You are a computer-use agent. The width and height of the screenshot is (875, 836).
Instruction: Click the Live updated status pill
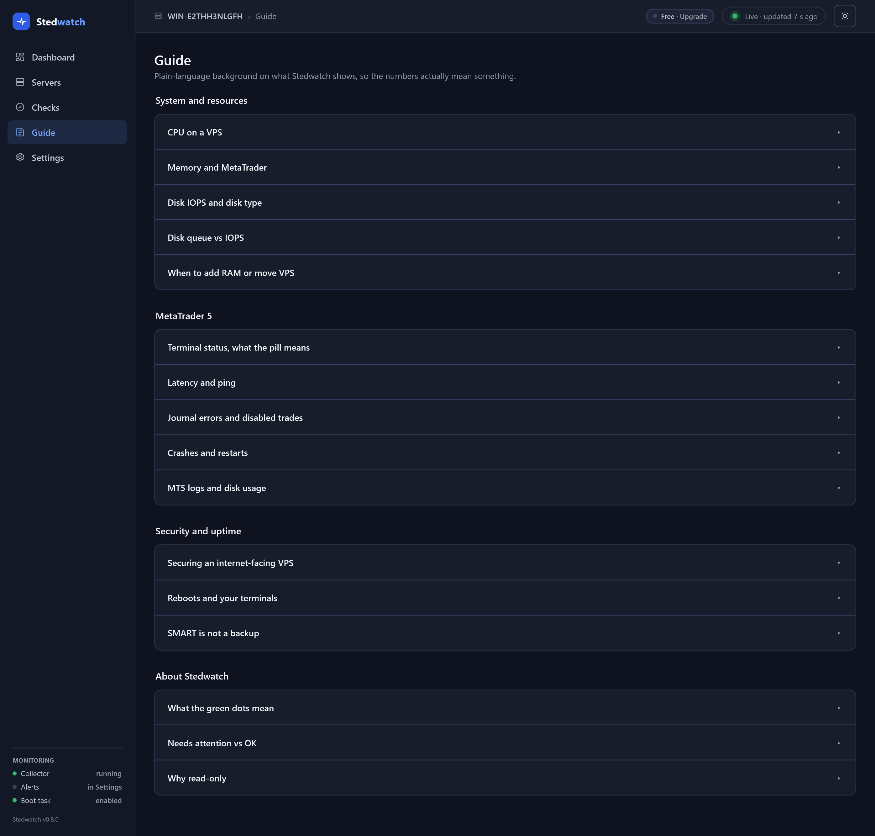(774, 16)
